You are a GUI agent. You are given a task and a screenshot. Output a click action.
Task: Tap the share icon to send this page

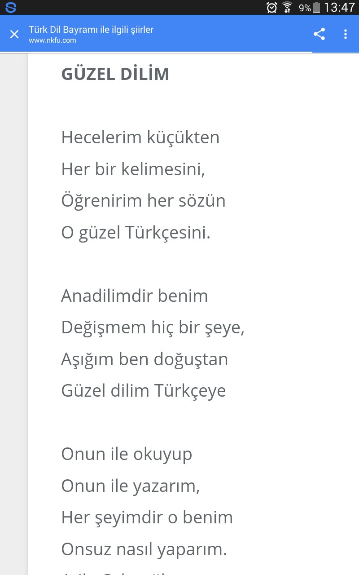(320, 34)
